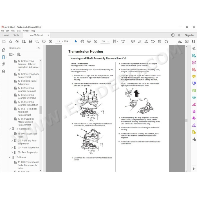Open the Layers panel icon

coord(3,71)
